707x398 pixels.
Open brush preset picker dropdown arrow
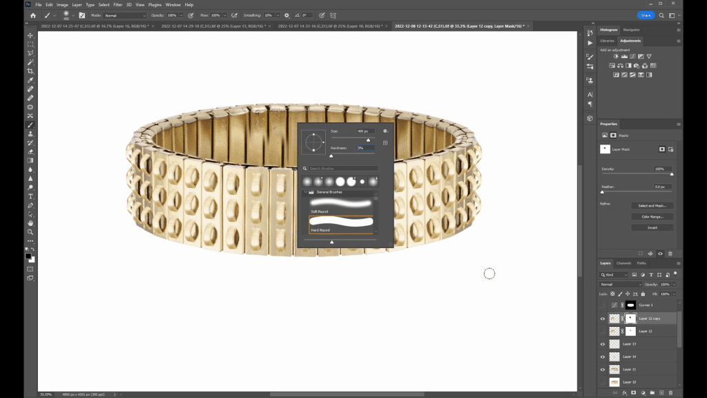pos(72,15)
